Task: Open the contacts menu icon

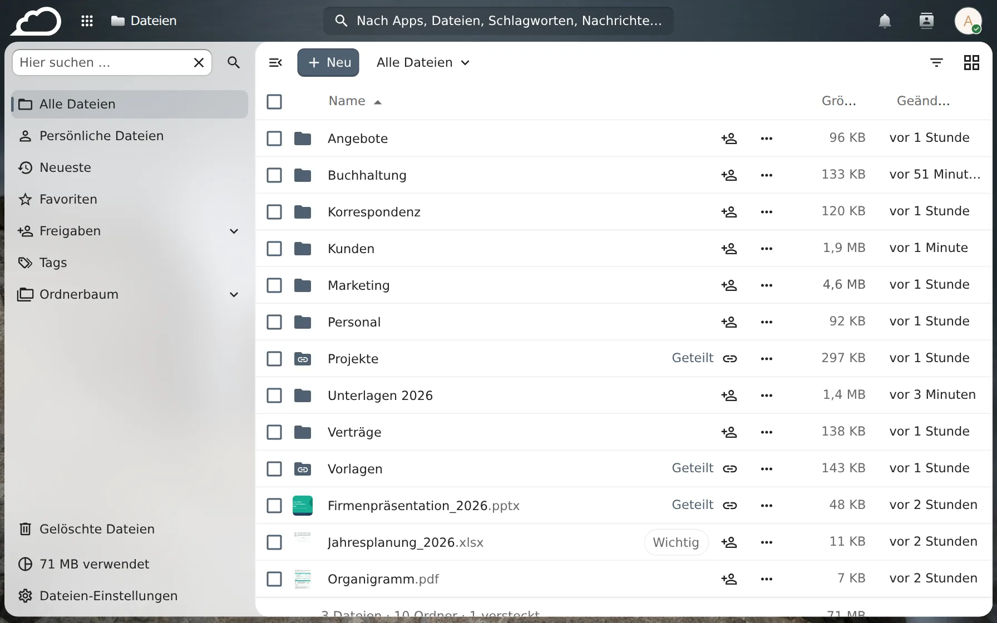Action: point(926,21)
